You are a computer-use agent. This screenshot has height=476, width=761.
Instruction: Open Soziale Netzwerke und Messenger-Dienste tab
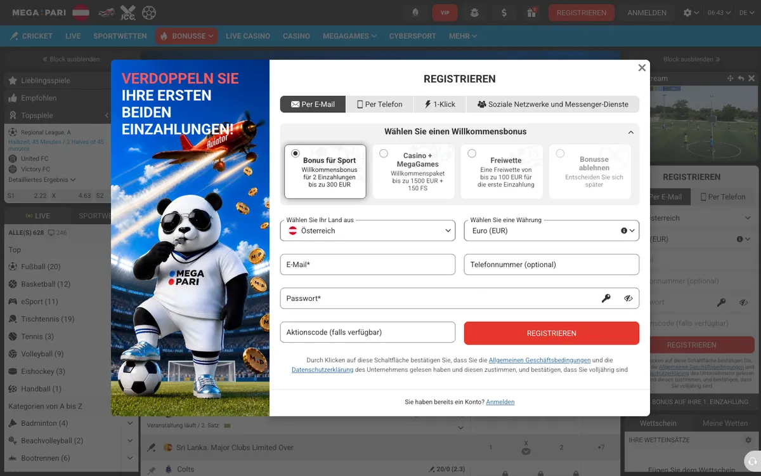[553, 104]
